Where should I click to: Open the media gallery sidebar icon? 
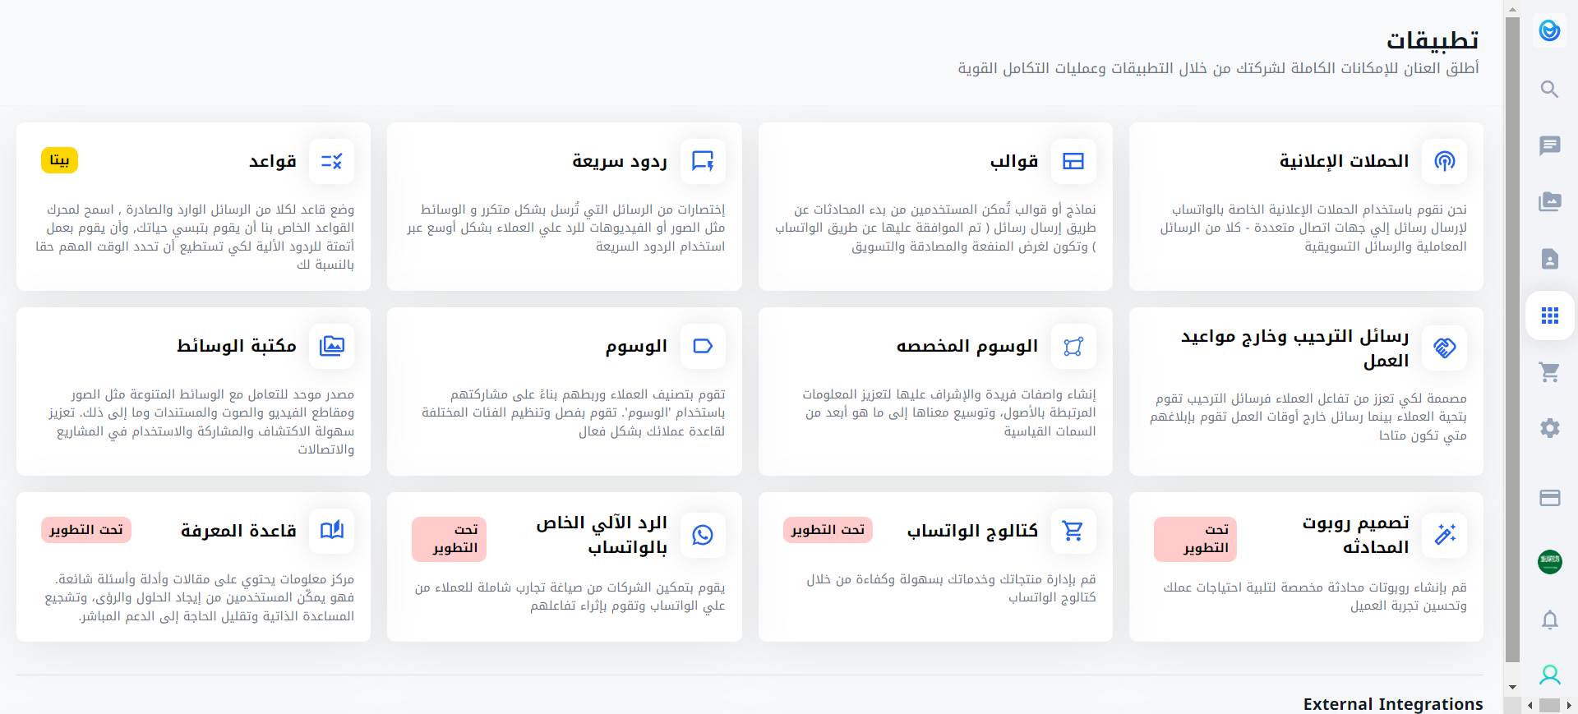coord(1549,201)
